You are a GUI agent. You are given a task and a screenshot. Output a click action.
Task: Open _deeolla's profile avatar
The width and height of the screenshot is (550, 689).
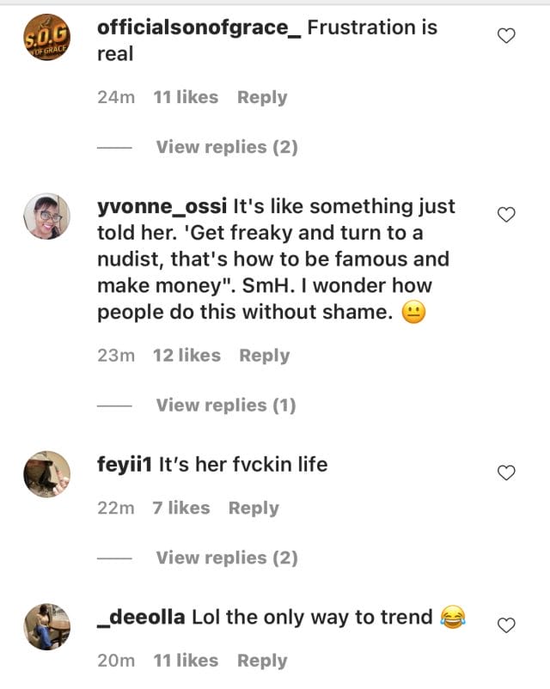[x=46, y=626]
